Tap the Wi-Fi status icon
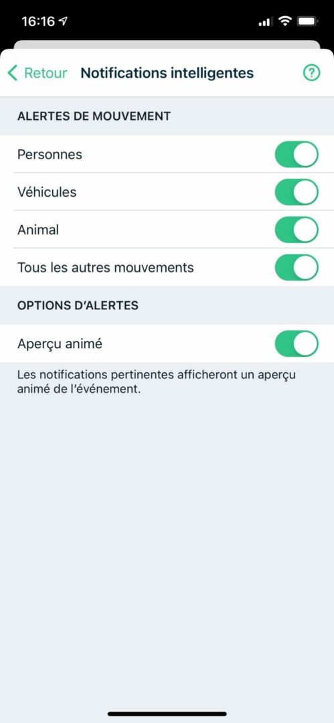The width and height of the screenshot is (334, 723). pos(286,21)
